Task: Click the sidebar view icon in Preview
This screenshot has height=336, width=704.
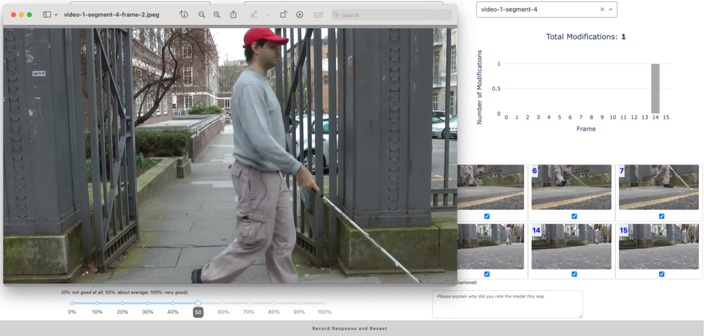Action: 47,14
